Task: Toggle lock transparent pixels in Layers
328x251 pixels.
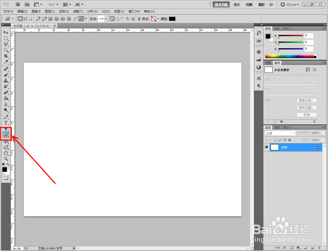Action: [275, 140]
